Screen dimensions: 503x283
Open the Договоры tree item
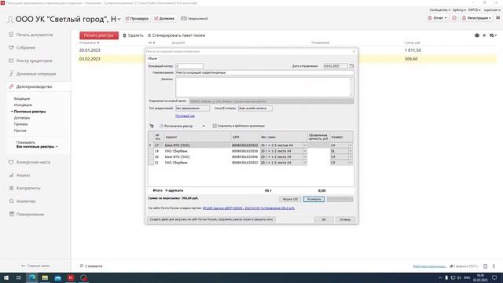coord(22,118)
